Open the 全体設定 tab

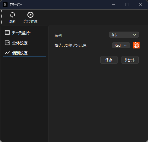(25, 43)
